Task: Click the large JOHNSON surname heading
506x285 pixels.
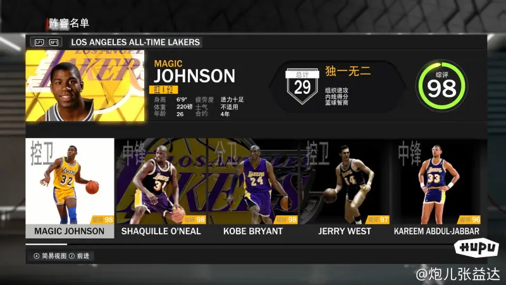Action: pos(195,76)
